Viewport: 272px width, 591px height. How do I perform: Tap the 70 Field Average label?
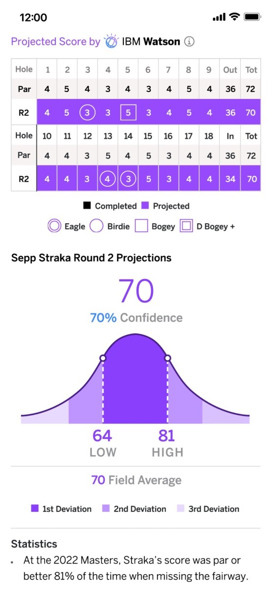tap(136, 480)
